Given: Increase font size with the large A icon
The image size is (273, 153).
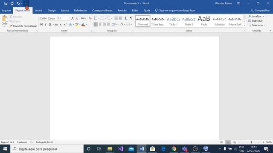Looking at the screenshot, I should pyautogui.click(x=73, y=18).
